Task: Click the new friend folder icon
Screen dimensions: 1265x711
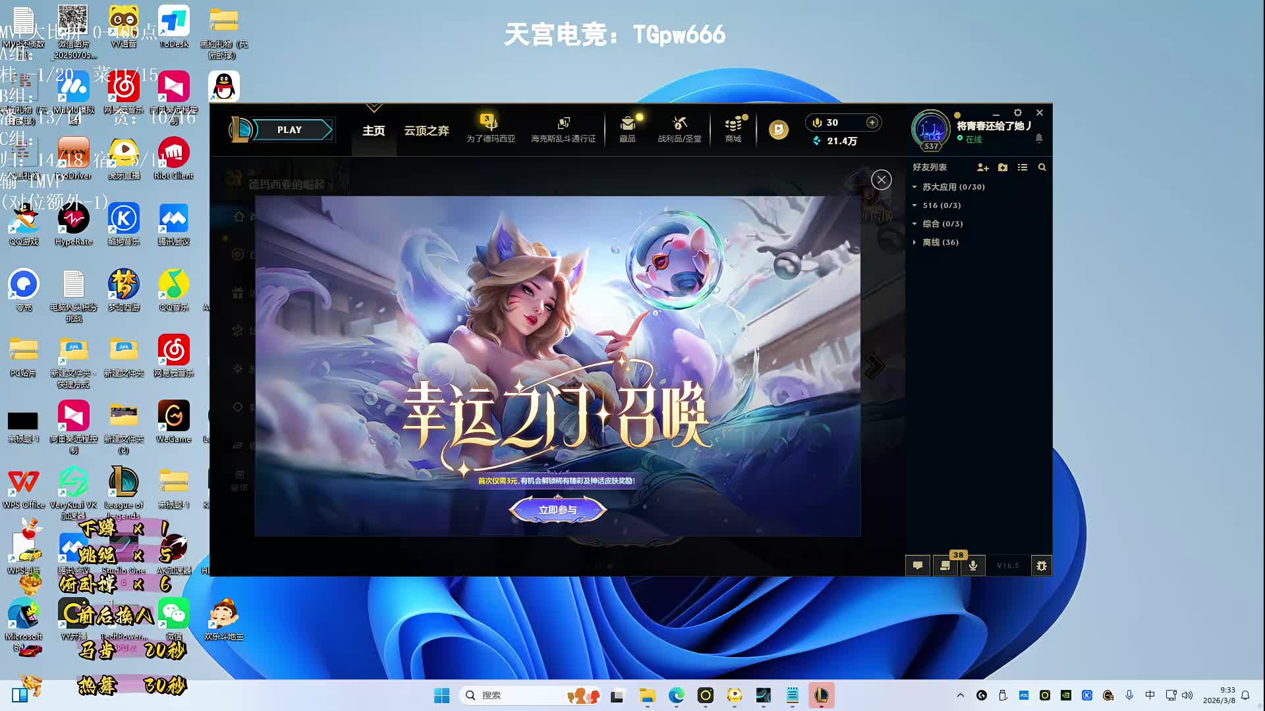Action: tap(1003, 167)
